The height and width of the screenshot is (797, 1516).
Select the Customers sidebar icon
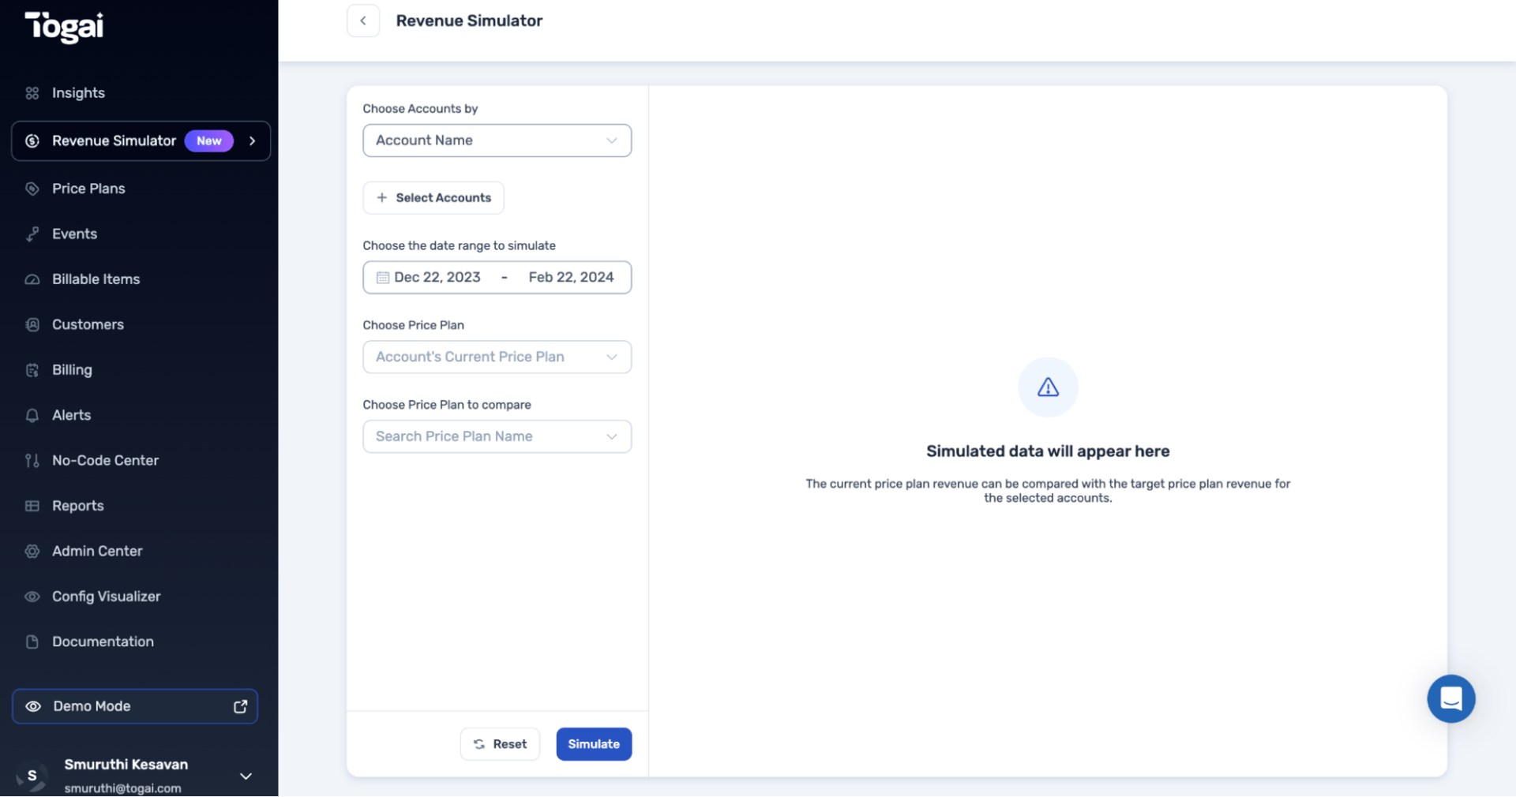point(32,324)
